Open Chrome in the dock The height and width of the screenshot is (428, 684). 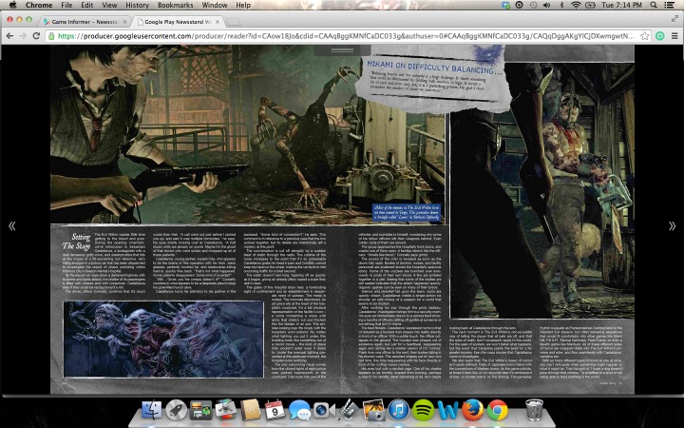click(497, 411)
